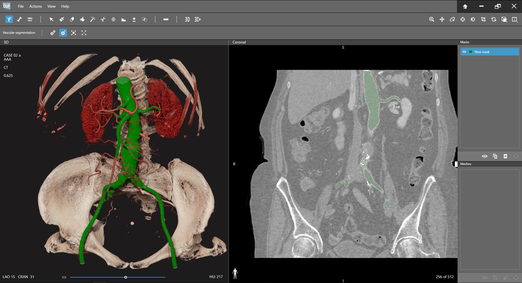This screenshot has width=522, height=283.
Task: Duplicate the selected mask
Action: (x=495, y=156)
